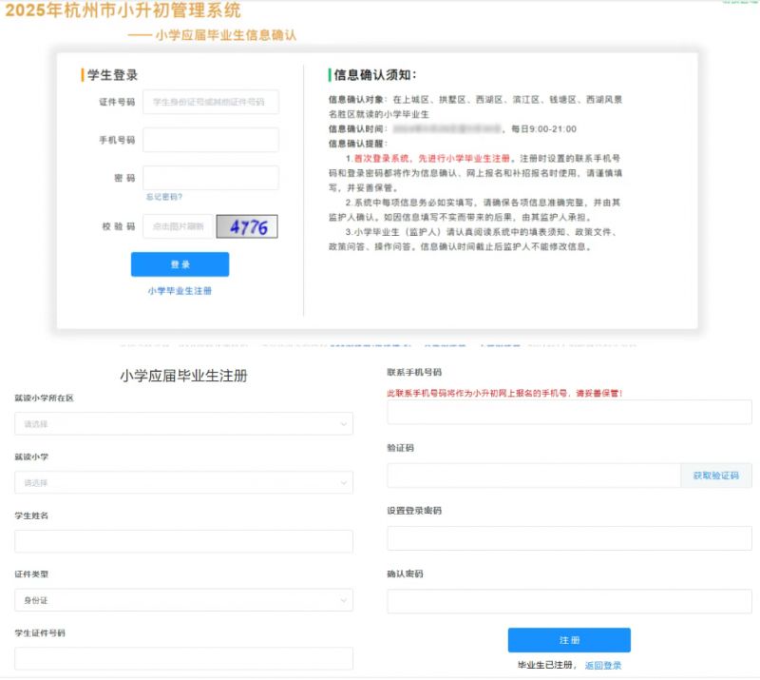The height and width of the screenshot is (680, 760).
Task: Click the 登录 login button
Action: 180,264
